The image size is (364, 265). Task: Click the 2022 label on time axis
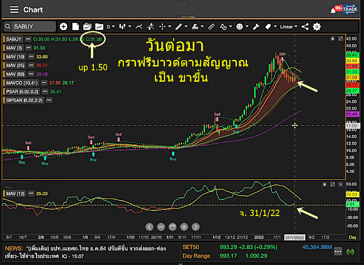pyautogui.click(x=259, y=237)
